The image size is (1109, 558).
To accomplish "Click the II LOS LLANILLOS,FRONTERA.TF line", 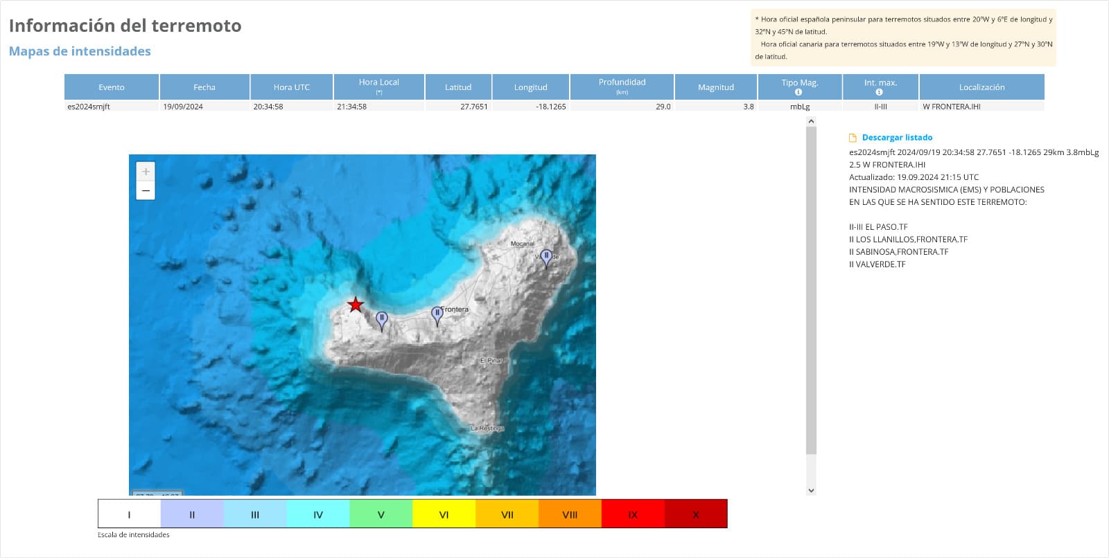I will coord(908,240).
